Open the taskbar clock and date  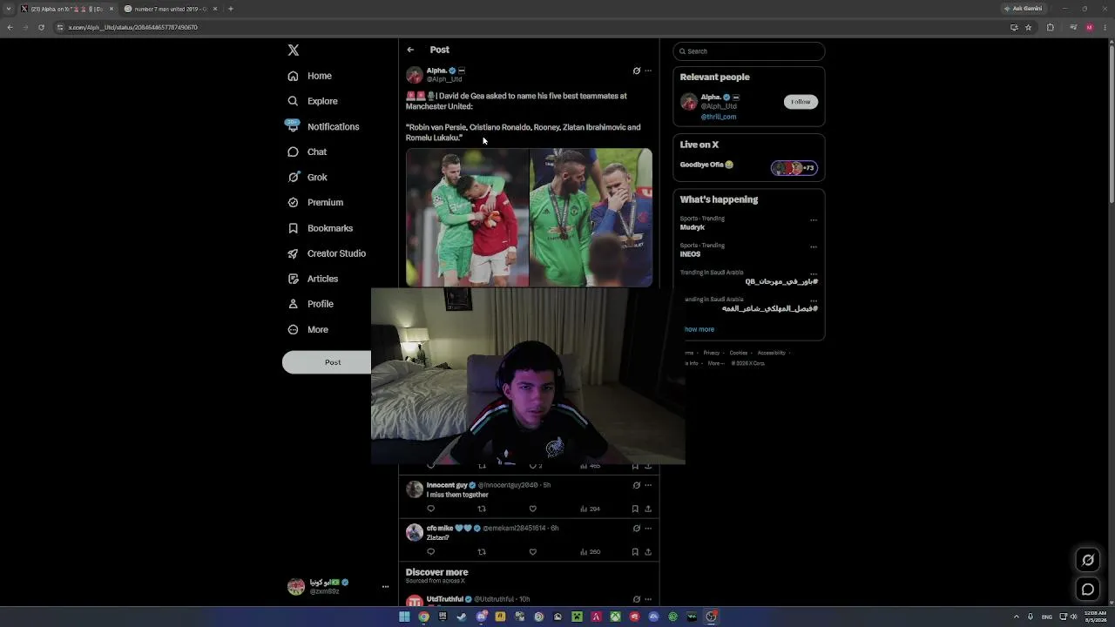click(x=1095, y=617)
